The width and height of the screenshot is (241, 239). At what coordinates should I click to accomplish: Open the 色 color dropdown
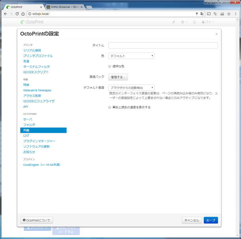click(131, 56)
